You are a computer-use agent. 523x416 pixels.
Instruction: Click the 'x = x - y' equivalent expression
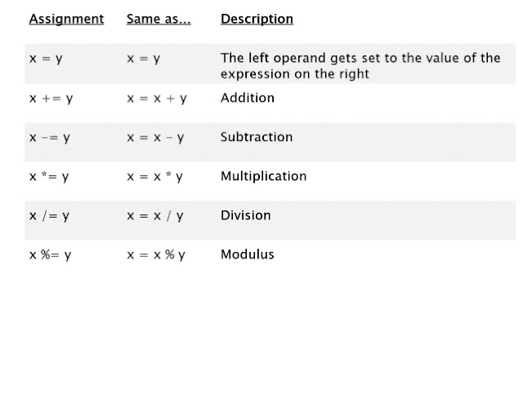click(x=155, y=138)
